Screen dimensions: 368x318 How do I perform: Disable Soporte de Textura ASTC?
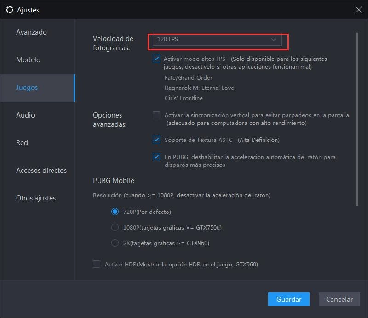coord(156,140)
